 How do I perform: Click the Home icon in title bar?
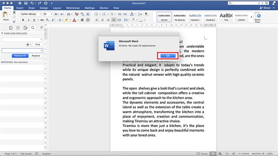tap(20, 3)
